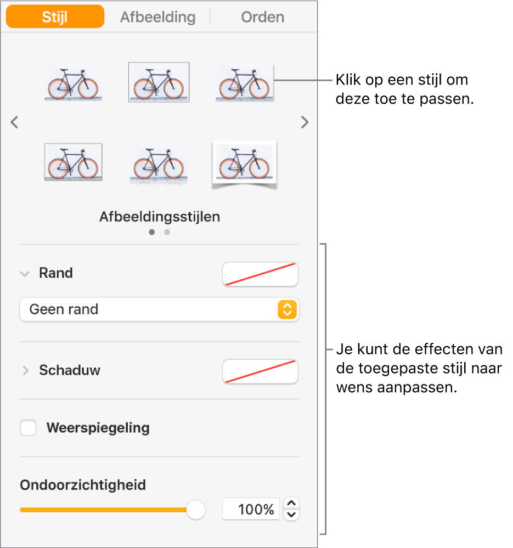
Task: Expand the Schaduw section
Action: click(25, 371)
